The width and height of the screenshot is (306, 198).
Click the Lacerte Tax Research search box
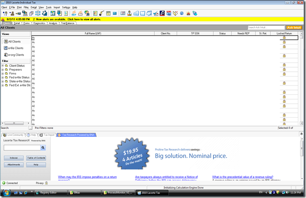click(x=22, y=148)
